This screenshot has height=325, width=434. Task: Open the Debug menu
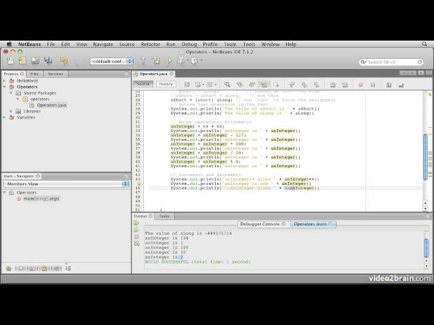pos(189,44)
